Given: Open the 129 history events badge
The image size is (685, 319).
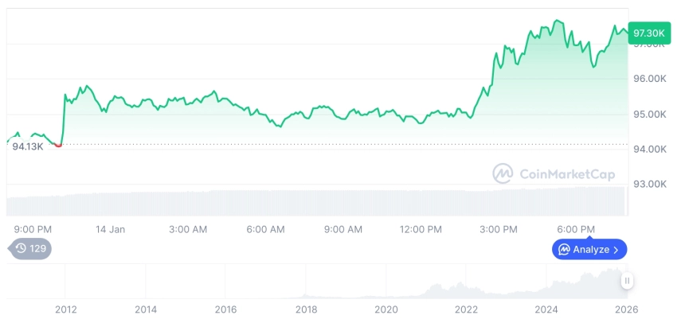Looking at the screenshot, I should 31,248.
